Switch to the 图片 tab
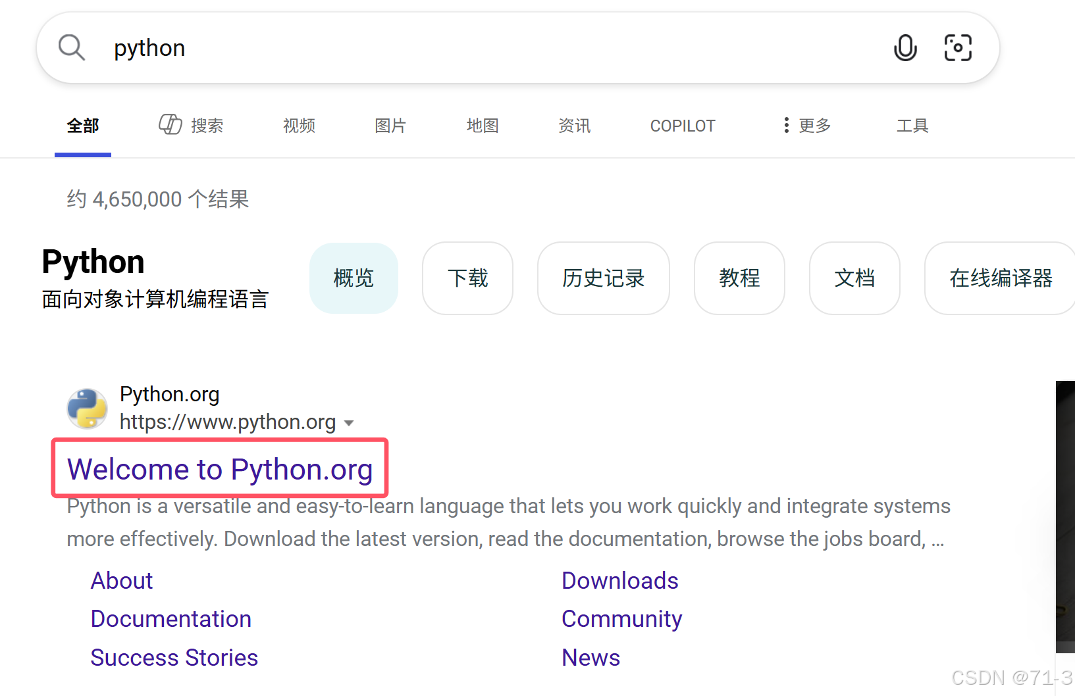Screen dimensions: 1075x696 390,125
